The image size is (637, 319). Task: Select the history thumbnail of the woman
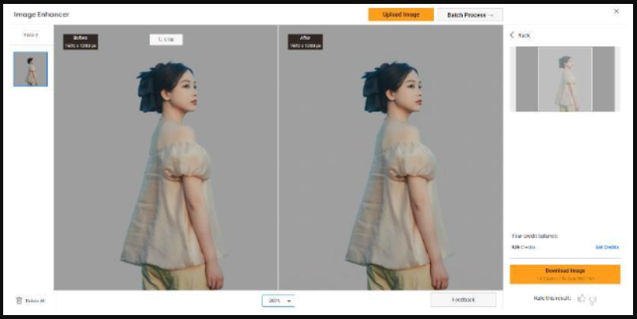coord(30,70)
